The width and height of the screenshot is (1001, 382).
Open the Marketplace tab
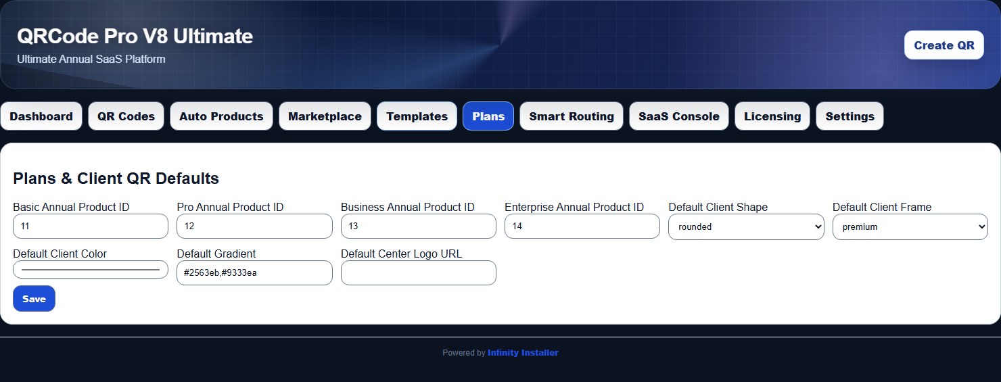tap(325, 116)
